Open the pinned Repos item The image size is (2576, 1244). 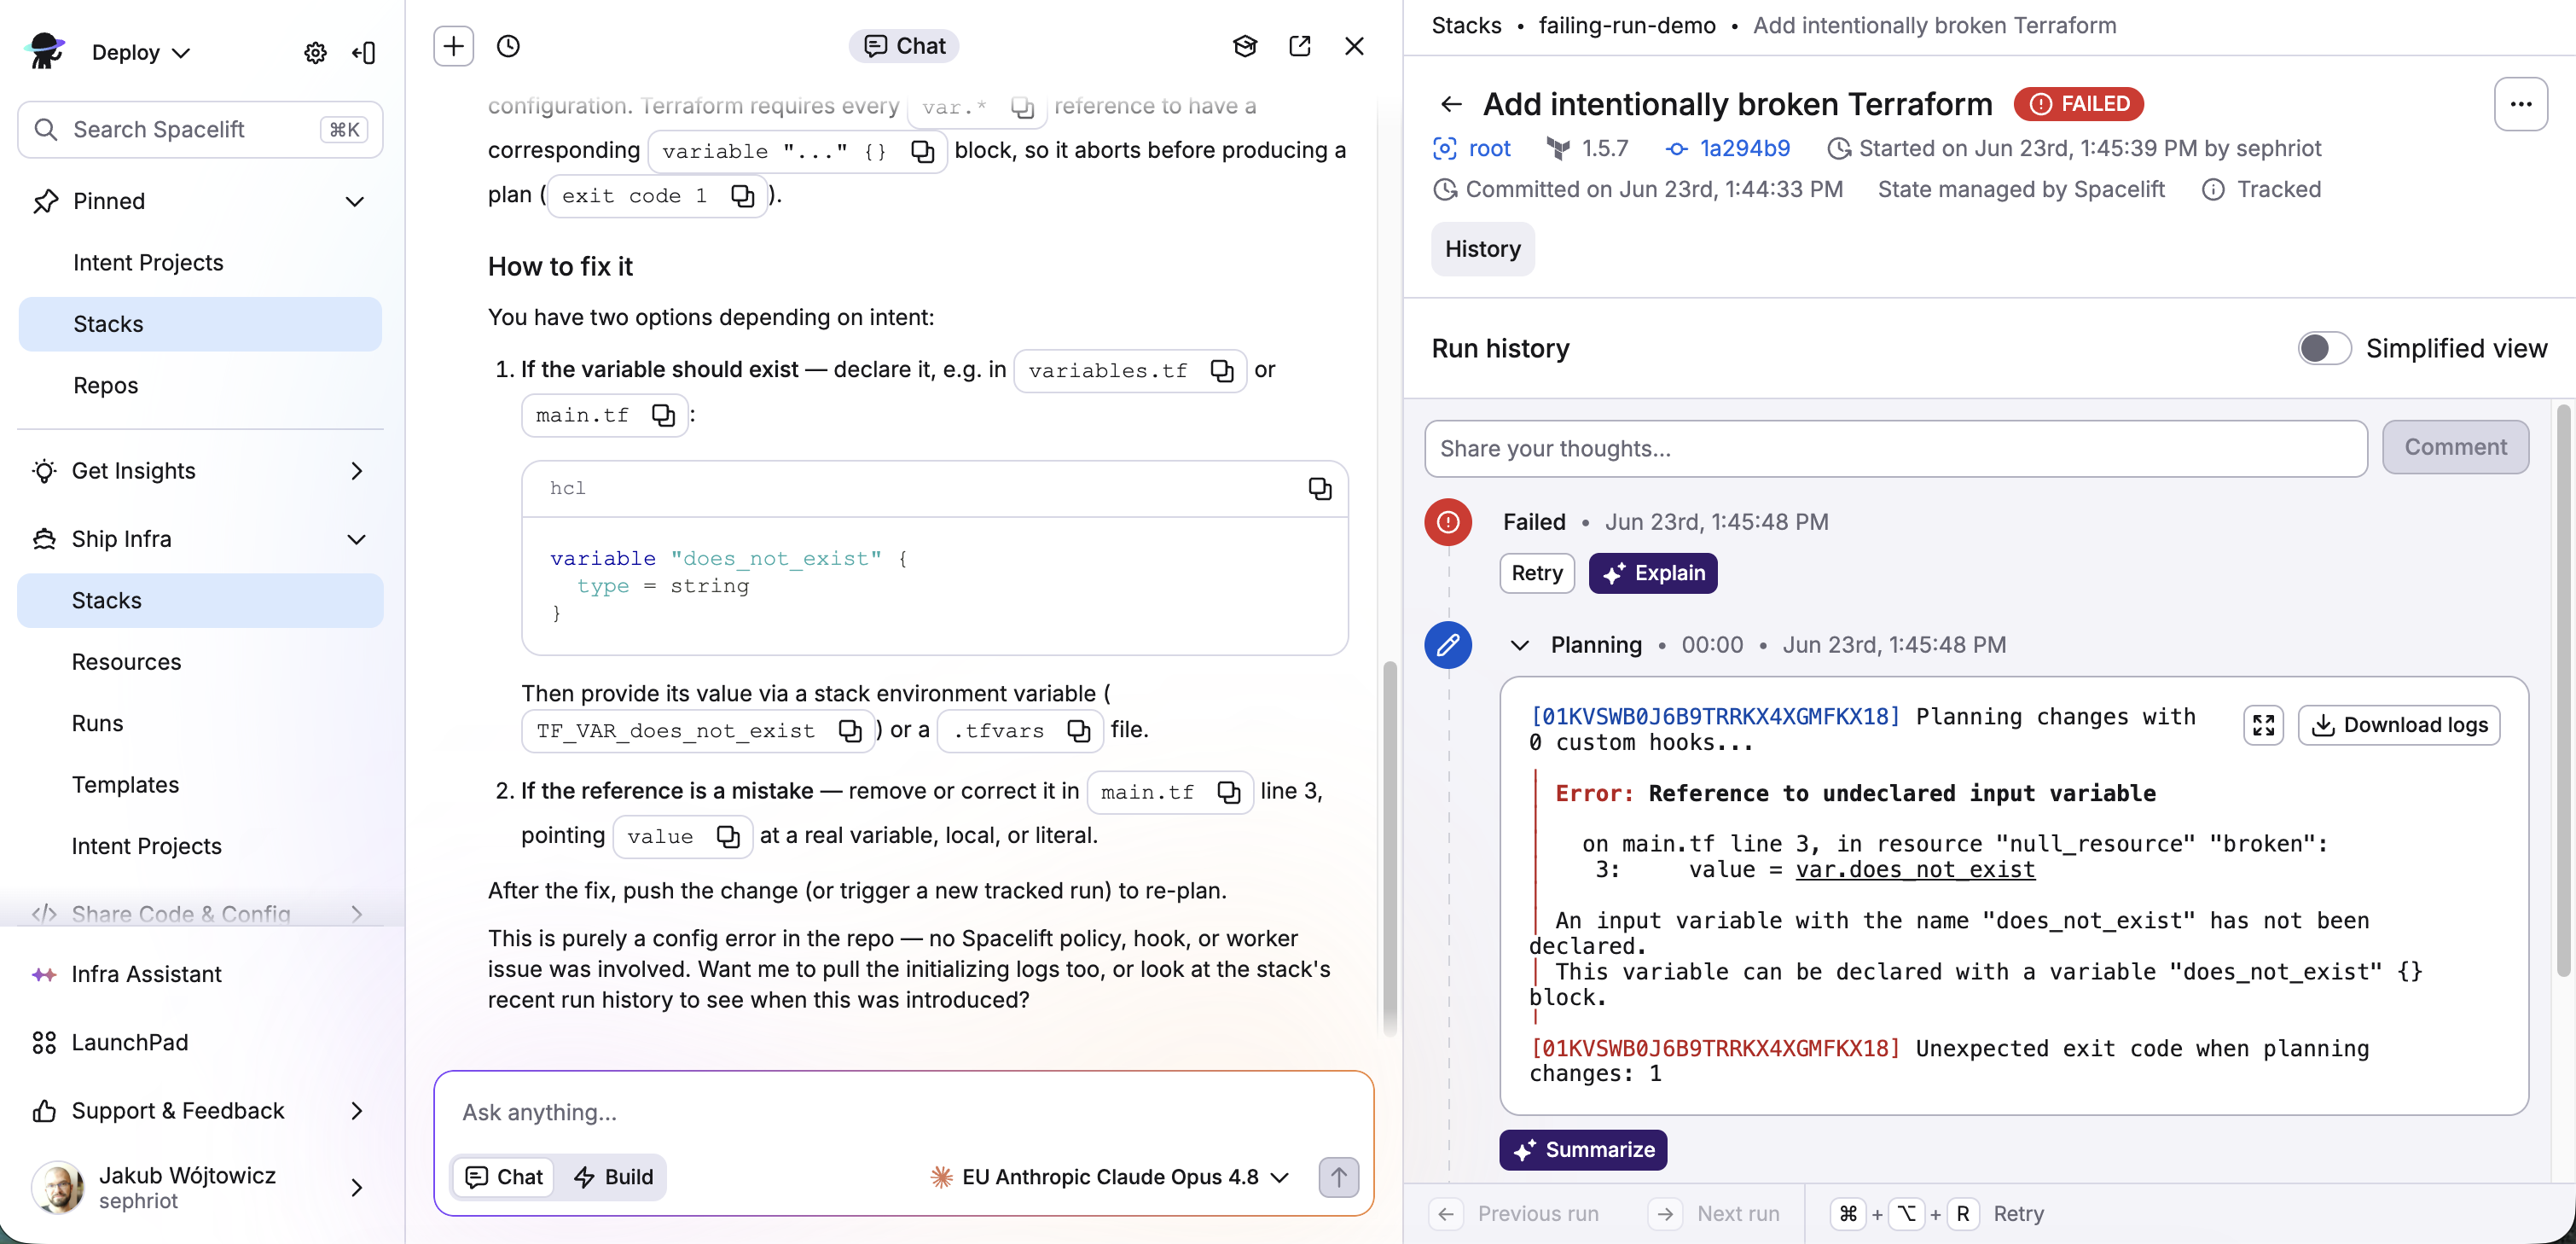200,385
